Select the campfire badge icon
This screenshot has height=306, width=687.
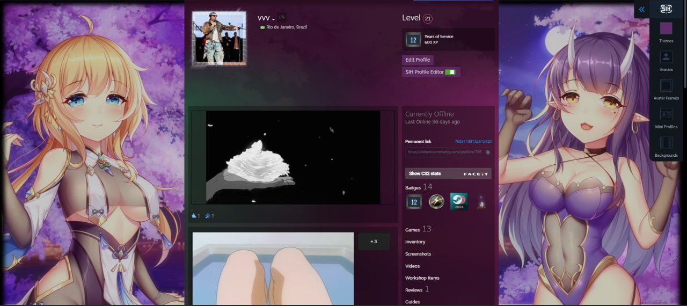(481, 202)
